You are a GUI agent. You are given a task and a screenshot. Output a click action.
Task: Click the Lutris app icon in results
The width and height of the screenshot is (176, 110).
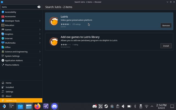53,21
